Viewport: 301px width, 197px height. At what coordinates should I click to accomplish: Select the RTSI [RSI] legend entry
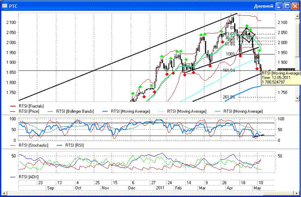70,145
